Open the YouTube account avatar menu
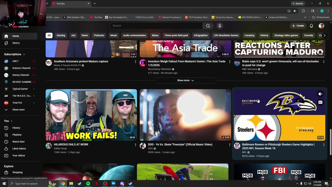The image size is (332, 187). tap(321, 26)
